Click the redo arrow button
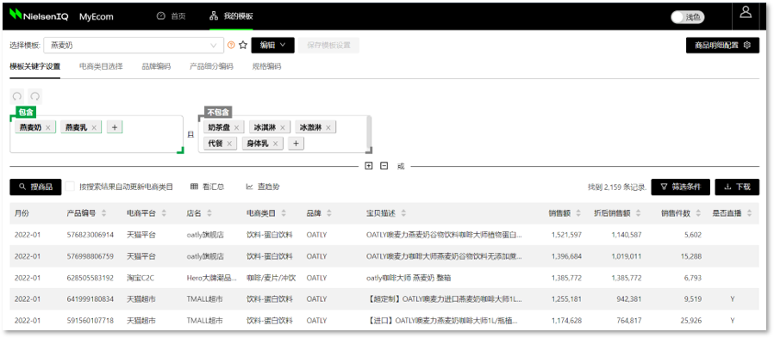774x338 pixels. 35,95
